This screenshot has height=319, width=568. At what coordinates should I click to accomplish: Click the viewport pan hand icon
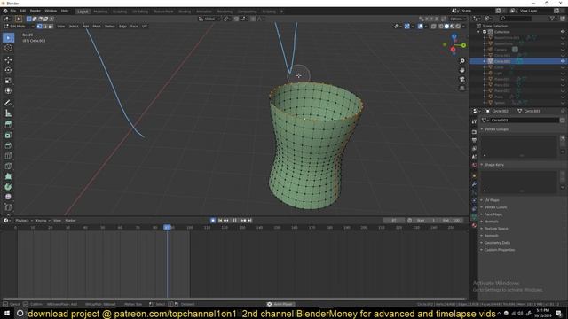462,70
